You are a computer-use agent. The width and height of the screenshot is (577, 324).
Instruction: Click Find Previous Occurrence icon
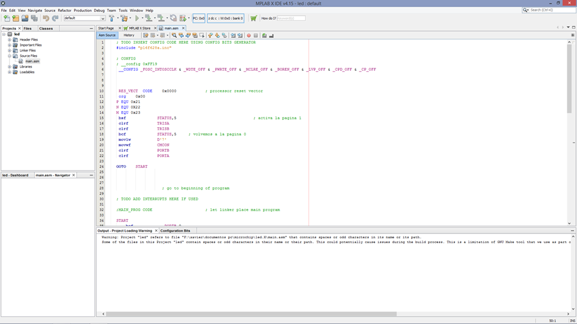tap(181, 35)
